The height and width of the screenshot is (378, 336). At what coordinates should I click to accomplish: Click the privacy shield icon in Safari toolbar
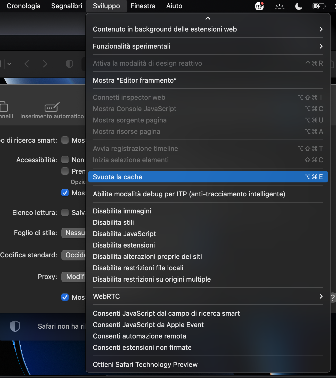tap(69, 64)
